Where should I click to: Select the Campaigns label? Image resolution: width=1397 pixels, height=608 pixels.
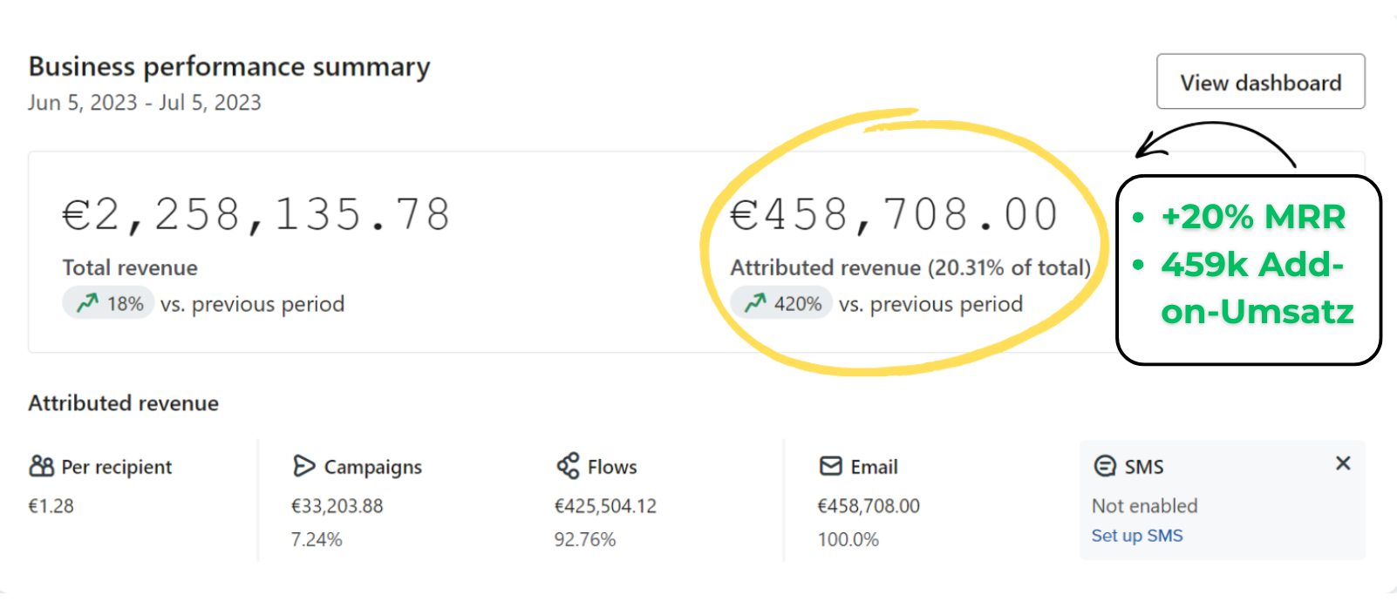[373, 468]
